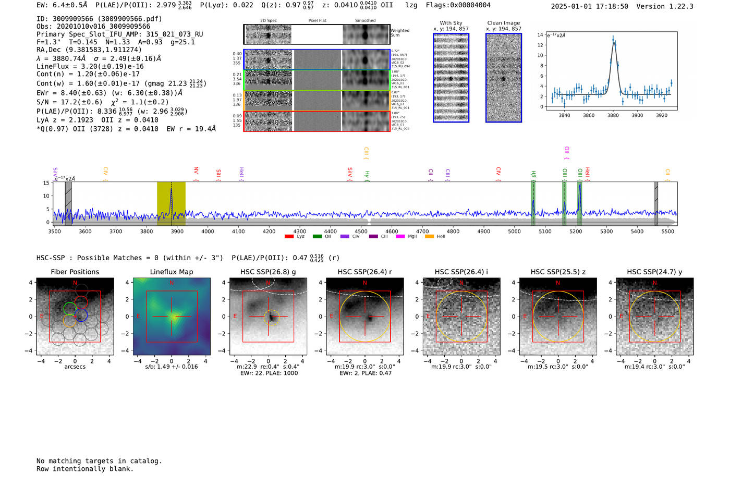730x497 pixels.
Task: Click the green Hβ band in the spectrum
Action: [x=533, y=204]
